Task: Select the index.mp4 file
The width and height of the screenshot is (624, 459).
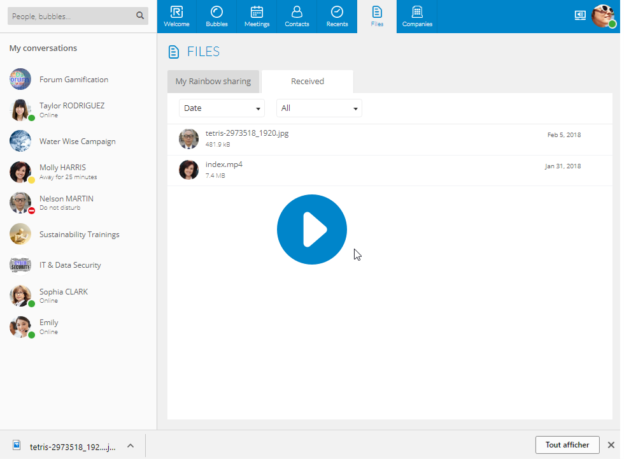Action: point(390,170)
